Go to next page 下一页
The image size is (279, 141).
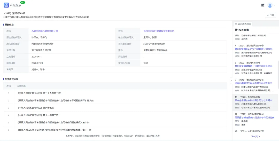255,137
